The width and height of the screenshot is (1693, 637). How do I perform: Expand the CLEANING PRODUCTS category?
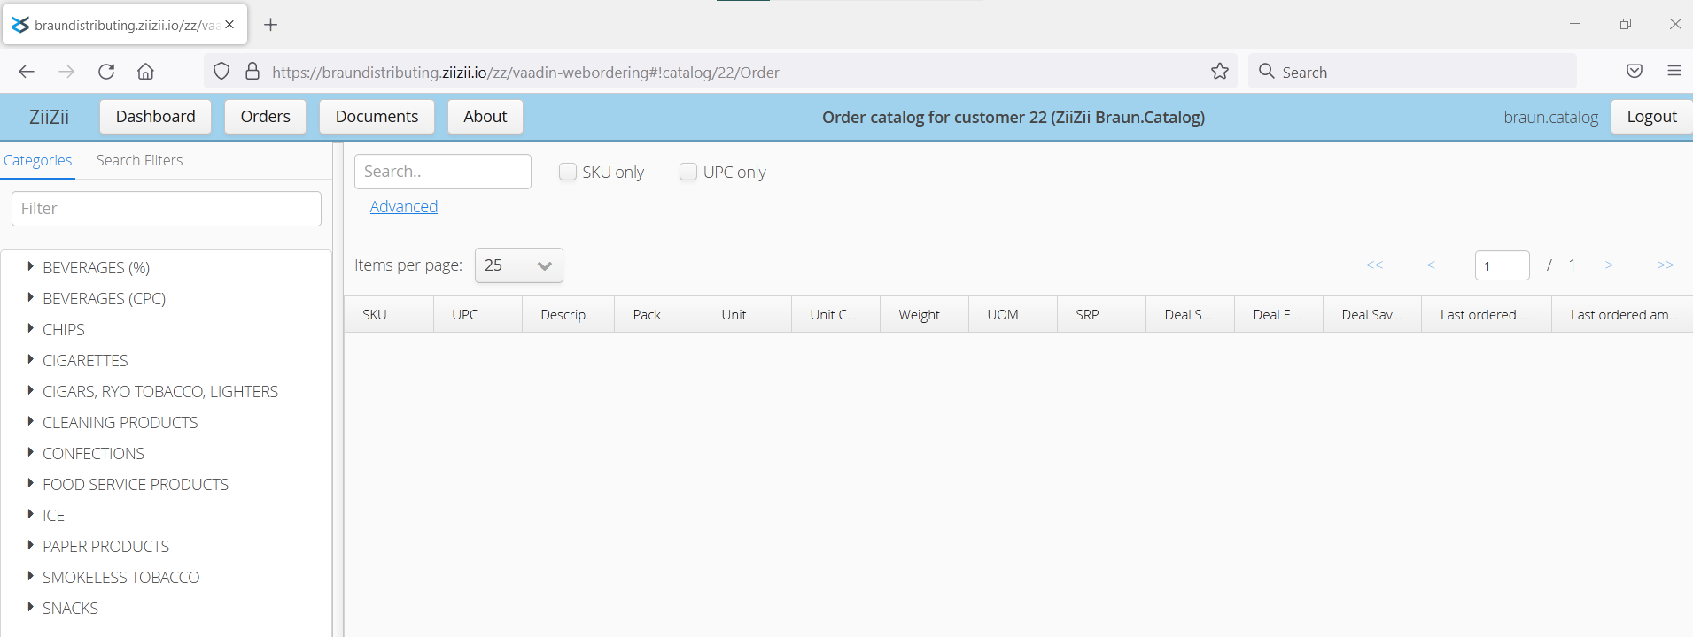(30, 421)
